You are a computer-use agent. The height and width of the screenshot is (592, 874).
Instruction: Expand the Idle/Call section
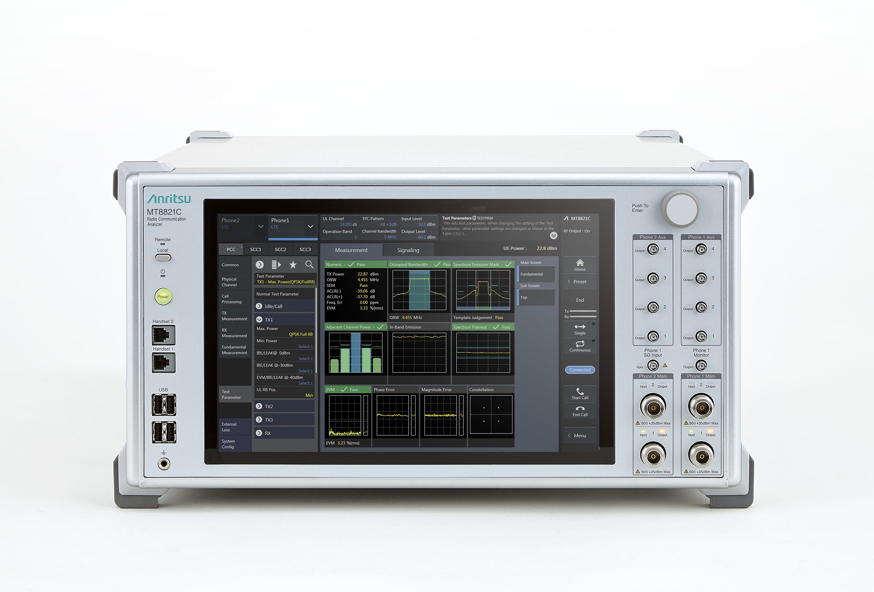point(284,306)
